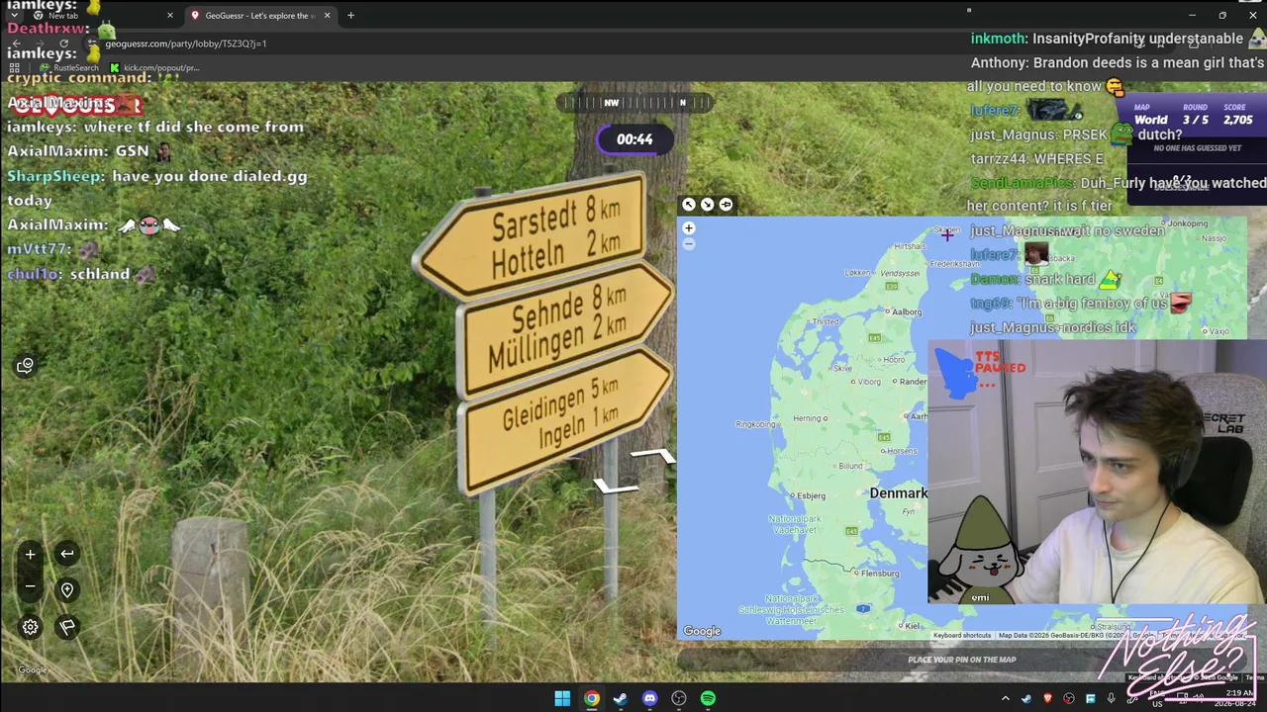Click Ringkøbing on the guess map
1267x712 pixels.
tap(756, 424)
